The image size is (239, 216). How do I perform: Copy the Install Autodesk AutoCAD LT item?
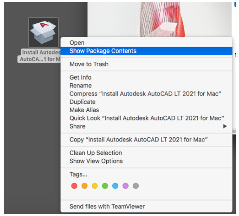click(147, 140)
